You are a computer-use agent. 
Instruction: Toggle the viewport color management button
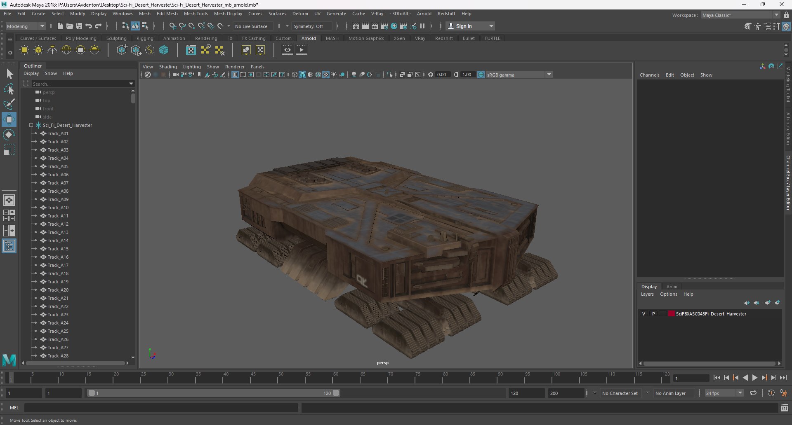pyautogui.click(x=481, y=75)
